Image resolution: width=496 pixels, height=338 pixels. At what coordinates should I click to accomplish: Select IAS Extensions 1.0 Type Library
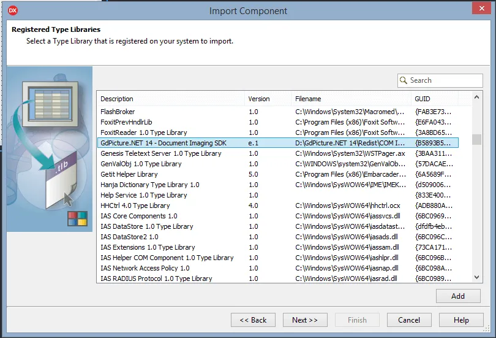(x=278, y=247)
